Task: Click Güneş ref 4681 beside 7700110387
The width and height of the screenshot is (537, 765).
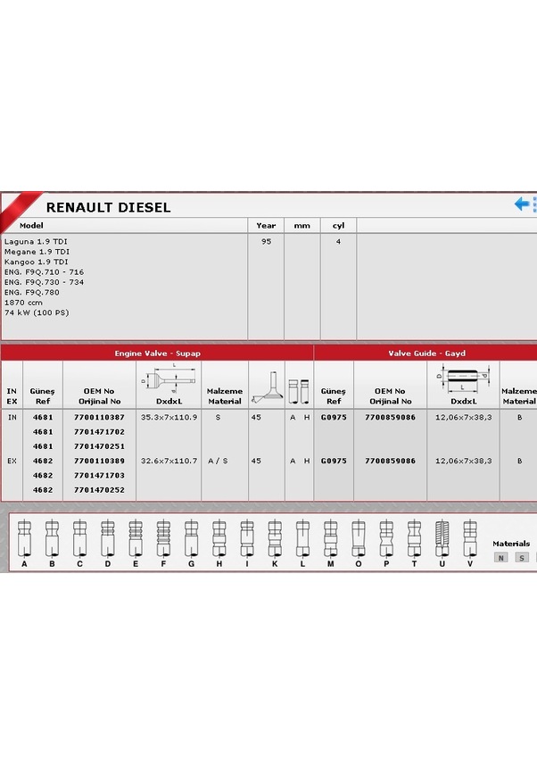Action: click(43, 417)
